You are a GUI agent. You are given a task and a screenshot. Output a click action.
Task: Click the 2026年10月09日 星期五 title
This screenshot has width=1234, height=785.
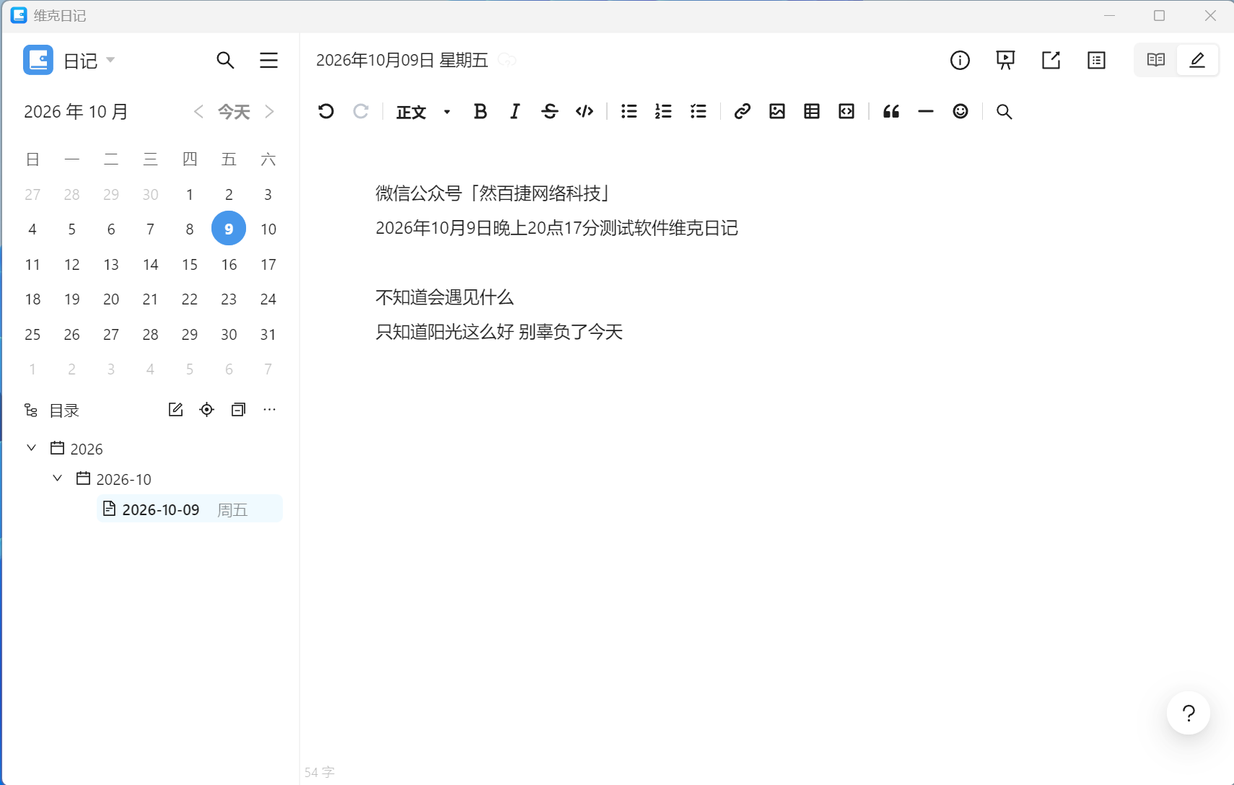pyautogui.click(x=403, y=60)
